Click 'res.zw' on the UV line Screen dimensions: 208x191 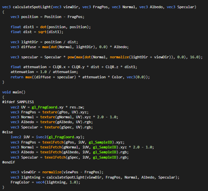pyautogui.click(x=76, y=107)
